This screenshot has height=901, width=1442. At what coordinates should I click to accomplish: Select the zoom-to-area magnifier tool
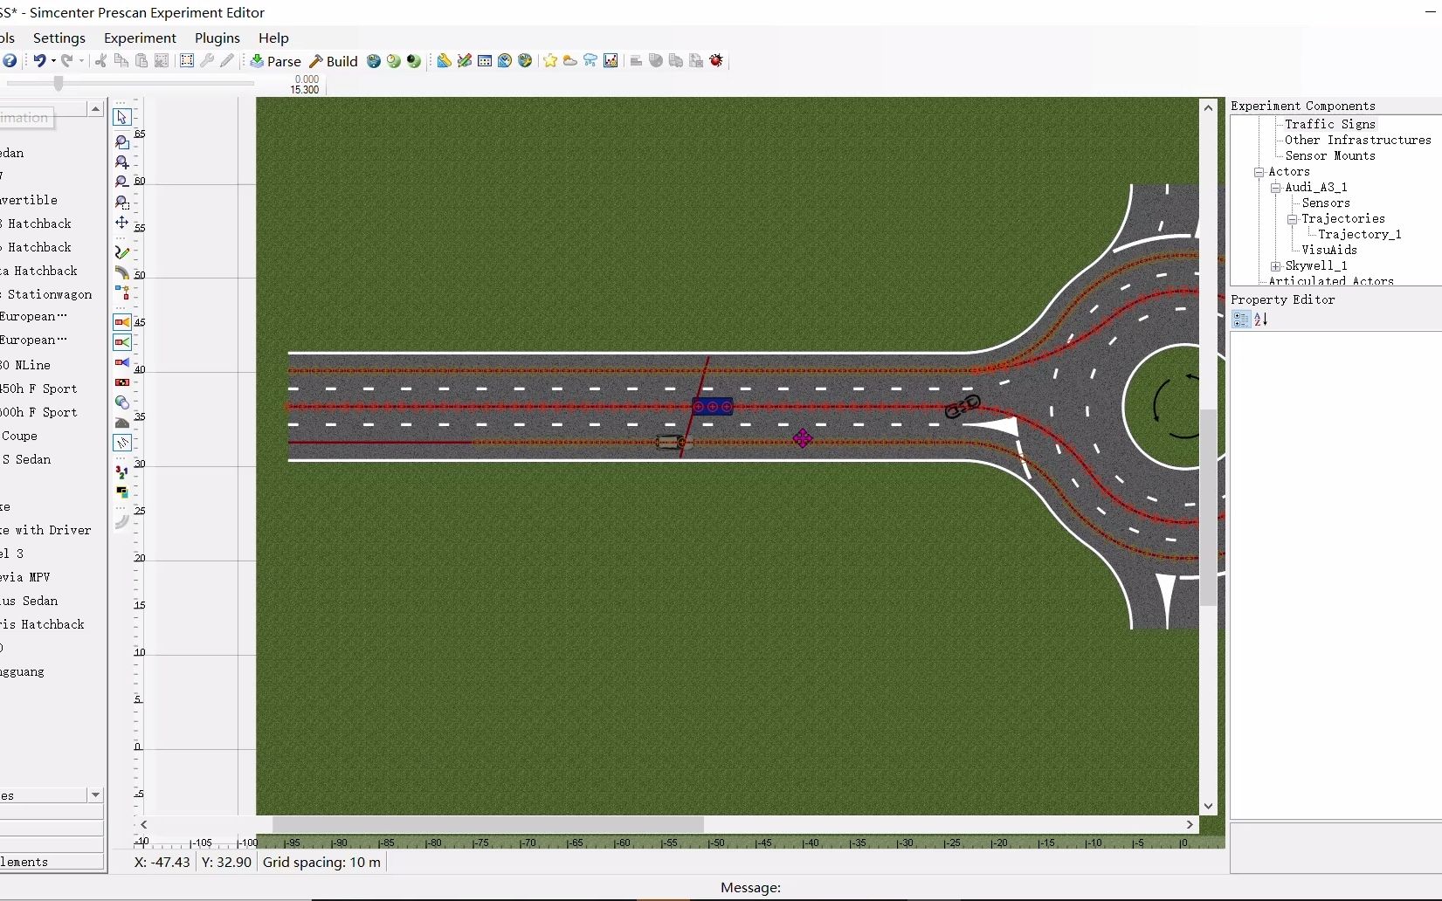coord(122,202)
